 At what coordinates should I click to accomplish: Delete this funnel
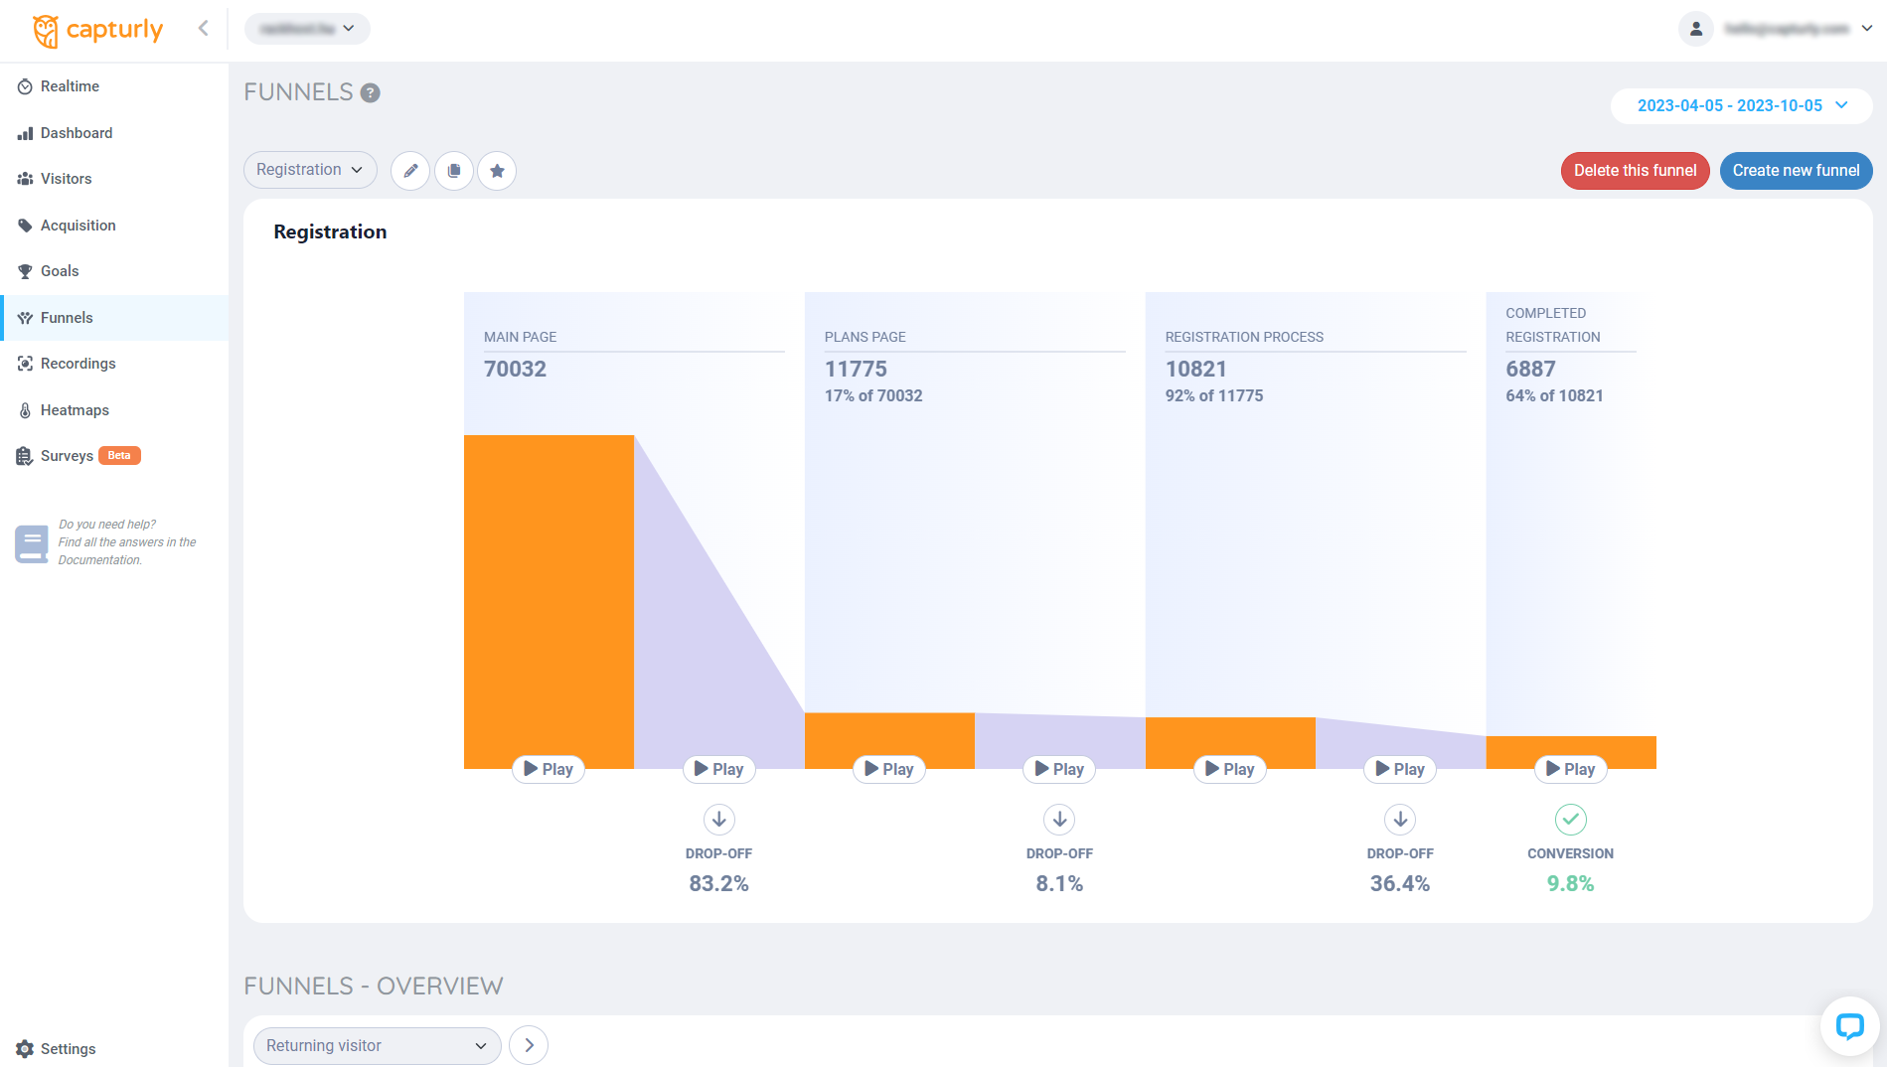tap(1634, 170)
